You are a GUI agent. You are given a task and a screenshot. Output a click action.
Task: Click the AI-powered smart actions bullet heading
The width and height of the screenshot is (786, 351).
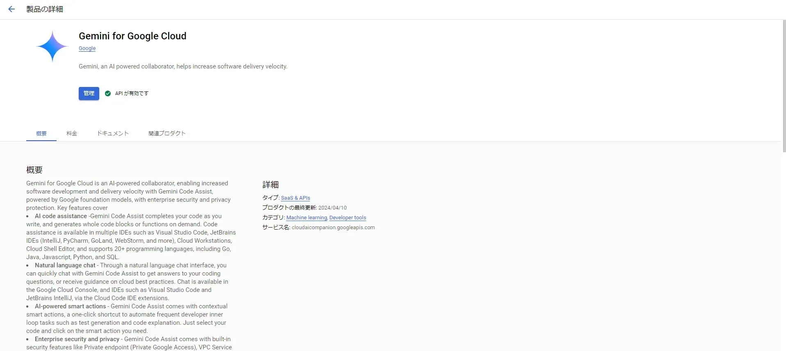click(x=71, y=306)
